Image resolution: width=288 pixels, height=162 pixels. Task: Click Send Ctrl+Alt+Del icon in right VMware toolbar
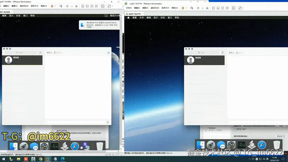pos(192,8)
